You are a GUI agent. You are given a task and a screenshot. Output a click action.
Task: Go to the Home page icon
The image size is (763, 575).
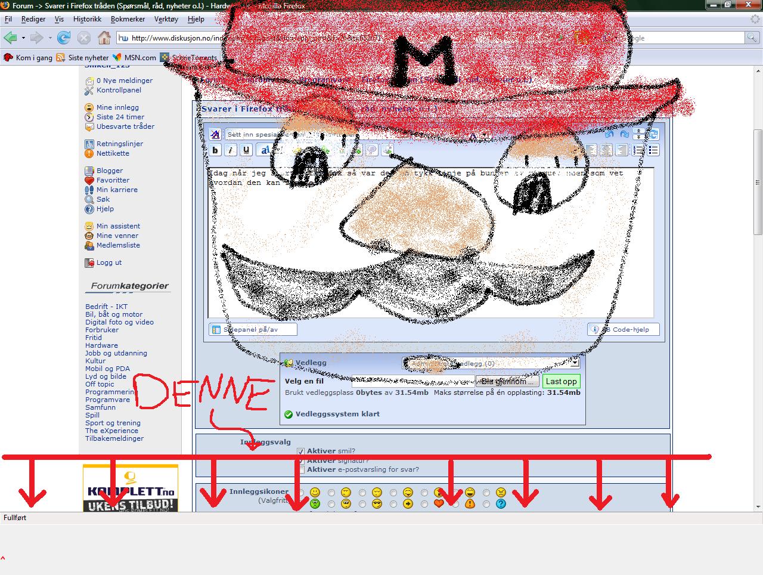point(104,38)
